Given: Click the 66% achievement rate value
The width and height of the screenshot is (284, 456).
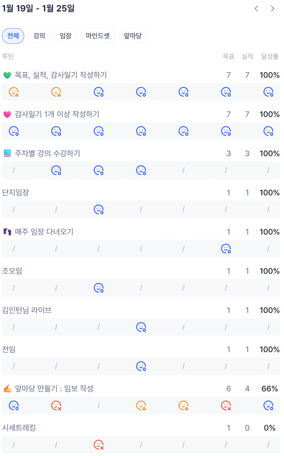Looking at the screenshot, I should coord(270,389).
